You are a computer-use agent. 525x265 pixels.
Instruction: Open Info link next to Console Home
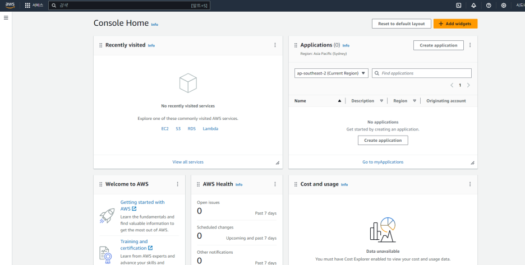154,25
